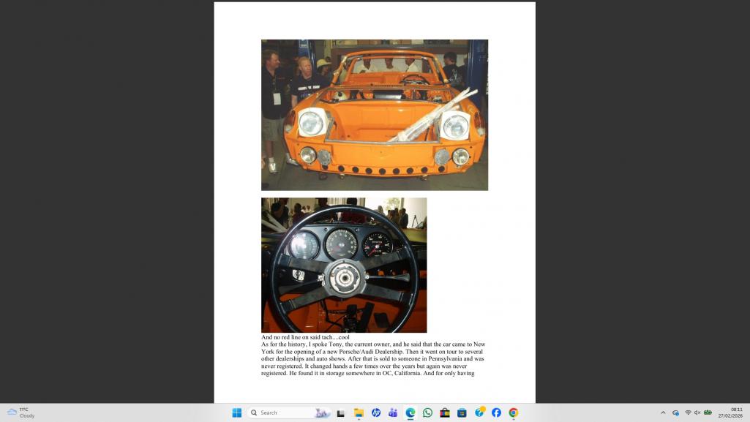
Task: Launch Facebook from the taskbar
Action: (x=496, y=412)
